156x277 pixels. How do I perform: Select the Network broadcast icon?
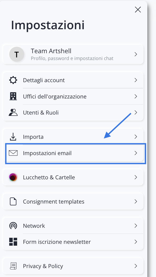click(x=13, y=225)
